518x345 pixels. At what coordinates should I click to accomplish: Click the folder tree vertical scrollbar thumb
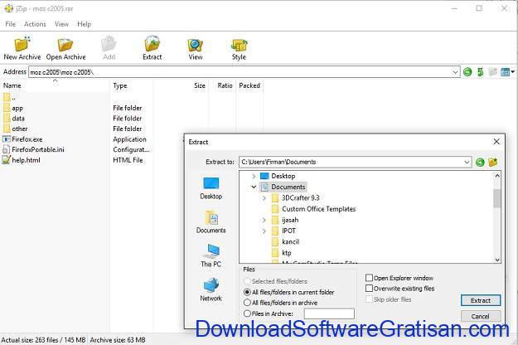(496, 198)
